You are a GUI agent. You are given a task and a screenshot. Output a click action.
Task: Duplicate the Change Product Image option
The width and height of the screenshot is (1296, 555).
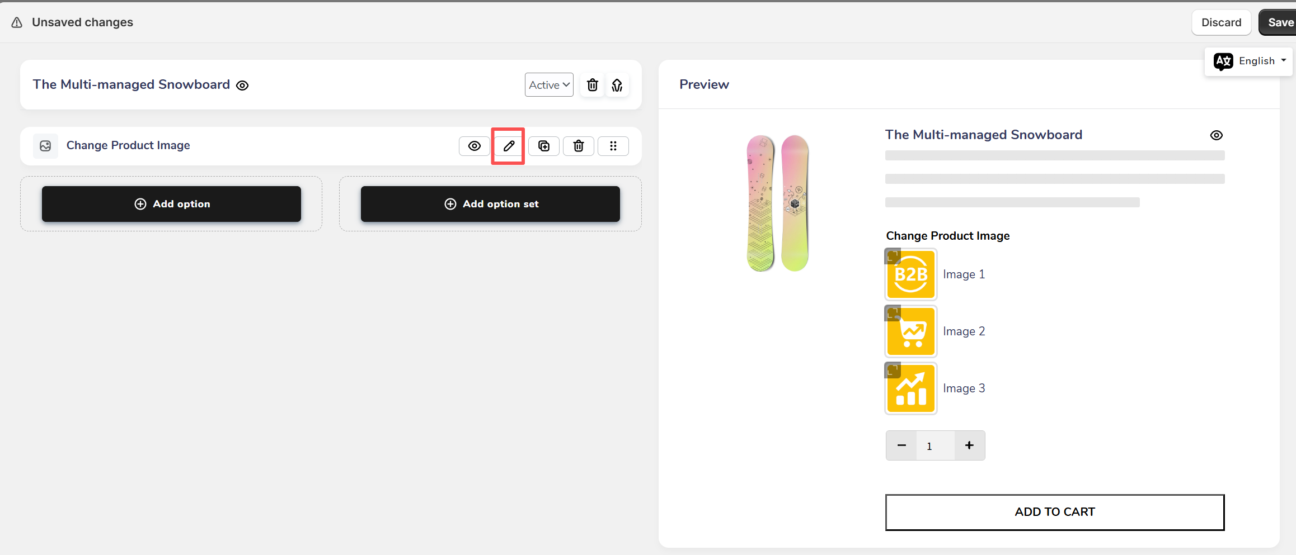[x=543, y=146]
